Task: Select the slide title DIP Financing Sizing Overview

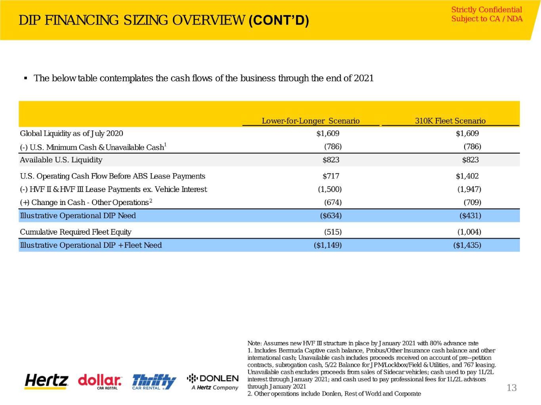Action: (164, 20)
